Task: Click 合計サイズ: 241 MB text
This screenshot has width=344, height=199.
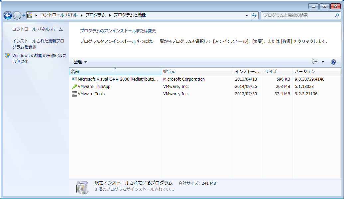Action: [x=197, y=183]
